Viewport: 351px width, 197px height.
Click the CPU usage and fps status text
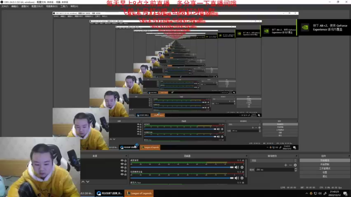pyautogui.click(x=332, y=188)
